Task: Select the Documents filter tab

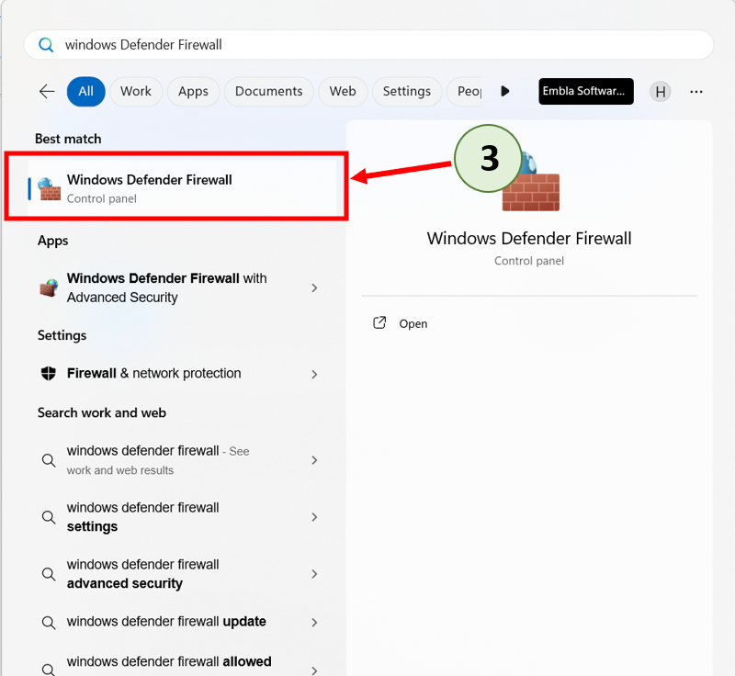Action: (x=268, y=91)
